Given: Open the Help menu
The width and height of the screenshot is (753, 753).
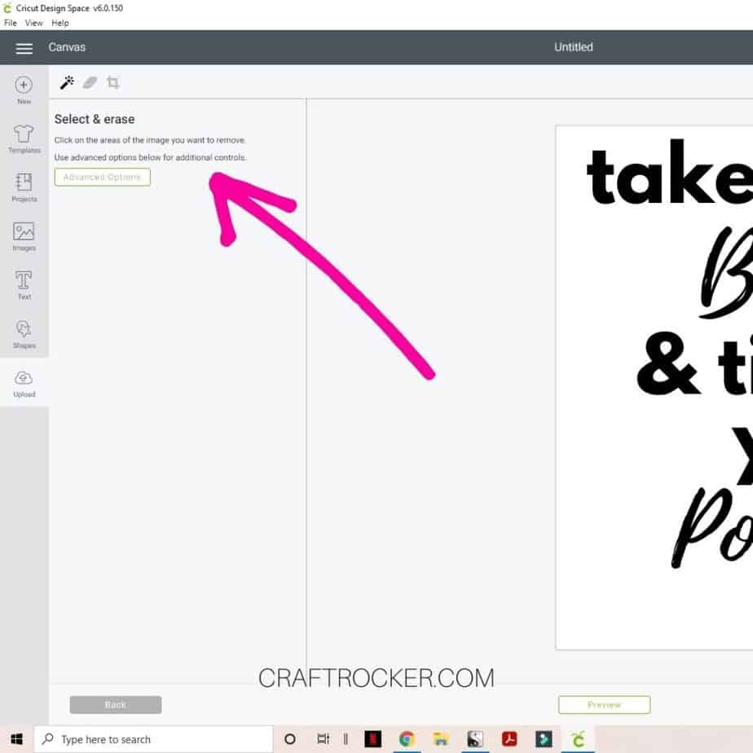Looking at the screenshot, I should [x=60, y=23].
